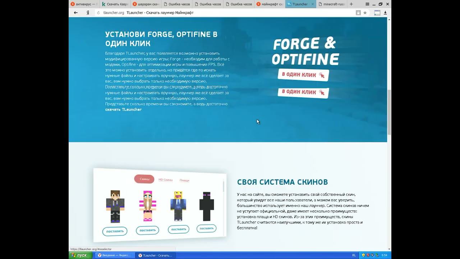Viewport: 460px width, 259px height.
Task: Open the browser downloads arrow icon
Action: 385,13
